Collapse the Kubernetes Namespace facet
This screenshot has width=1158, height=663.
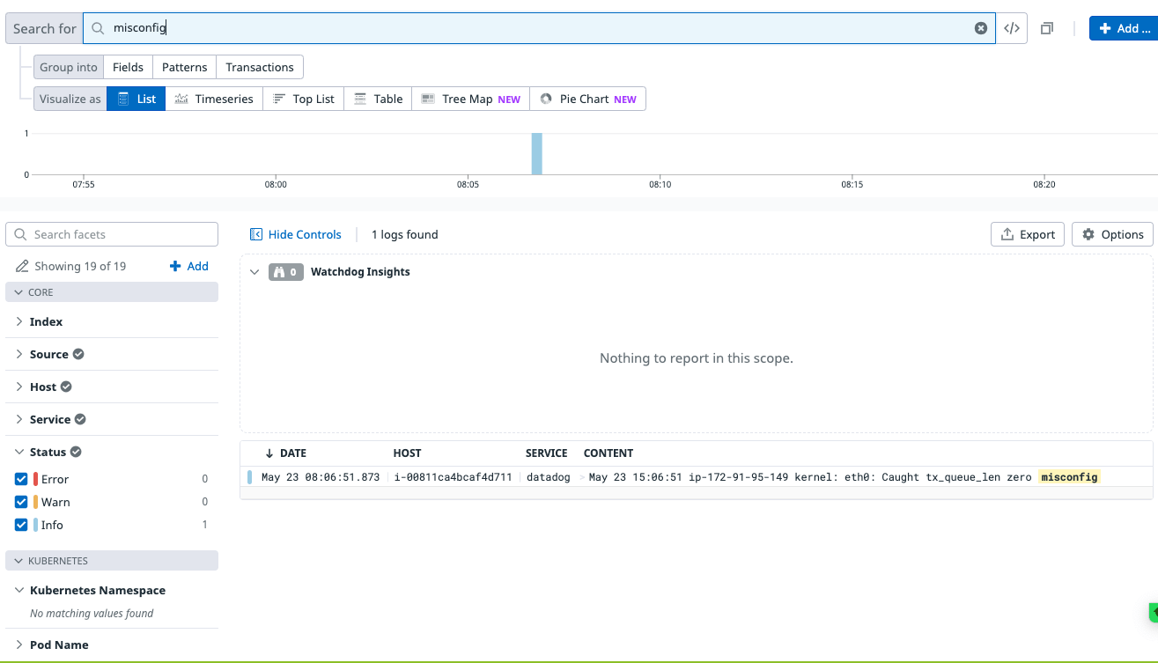[19, 590]
